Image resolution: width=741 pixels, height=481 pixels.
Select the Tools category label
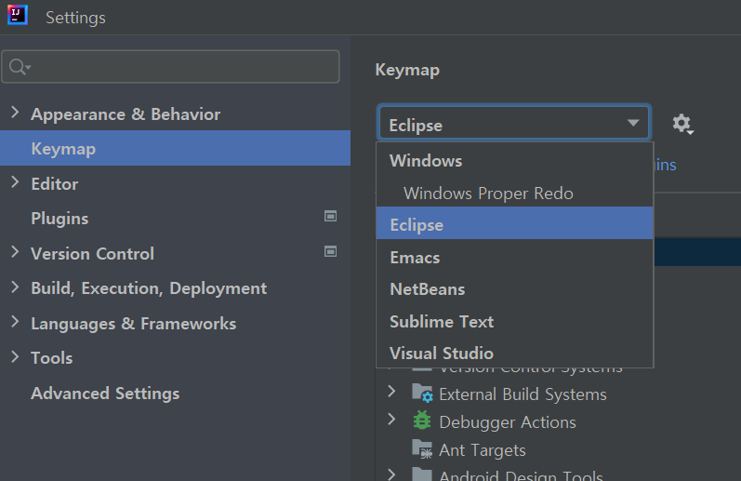(x=52, y=358)
